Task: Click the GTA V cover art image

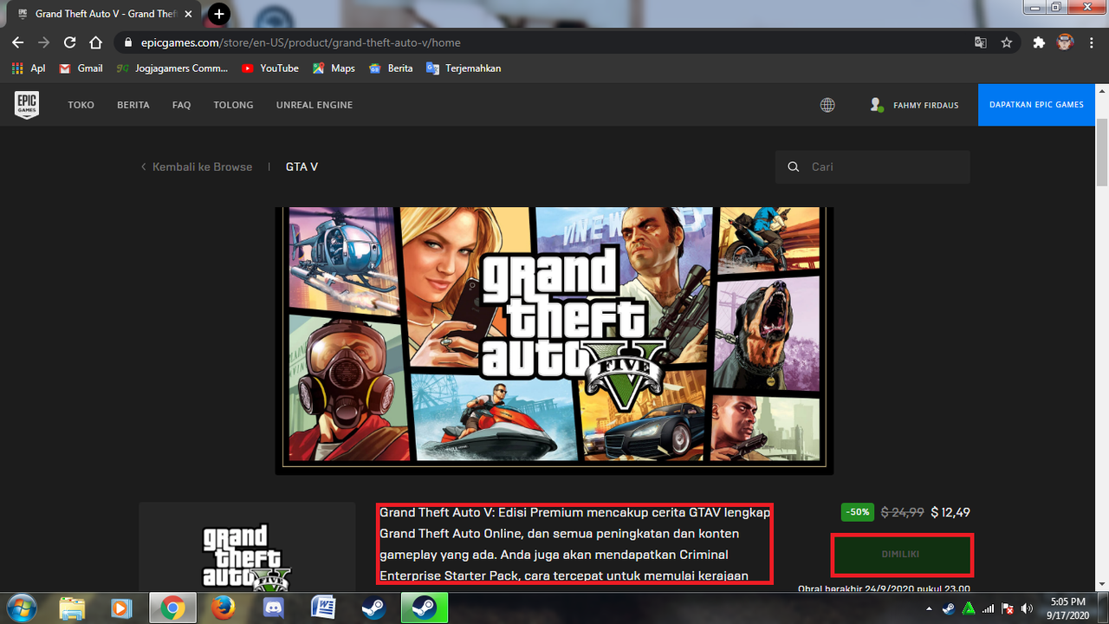Action: click(554, 340)
